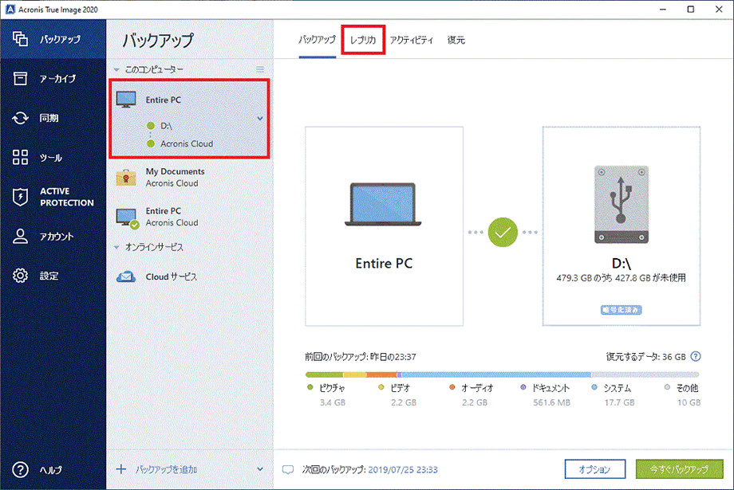Click the next backup date 2019/07/25 23:33
The image size is (734, 490).
(403, 469)
